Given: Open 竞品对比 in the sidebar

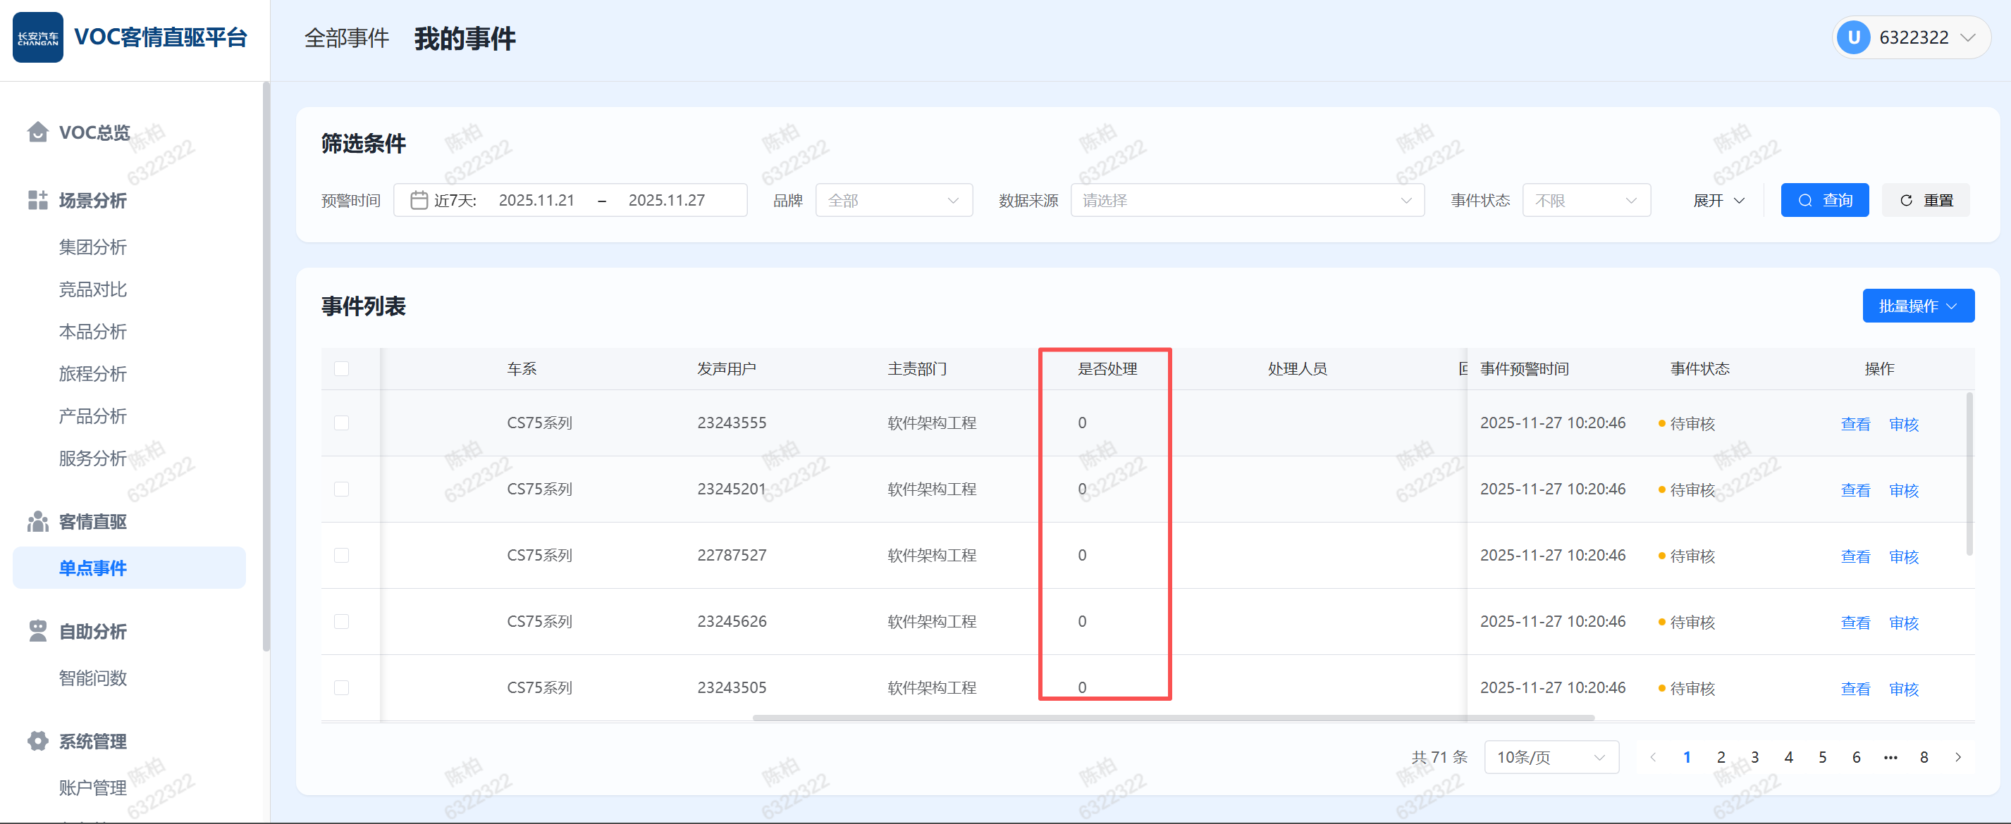Looking at the screenshot, I should pos(93,289).
